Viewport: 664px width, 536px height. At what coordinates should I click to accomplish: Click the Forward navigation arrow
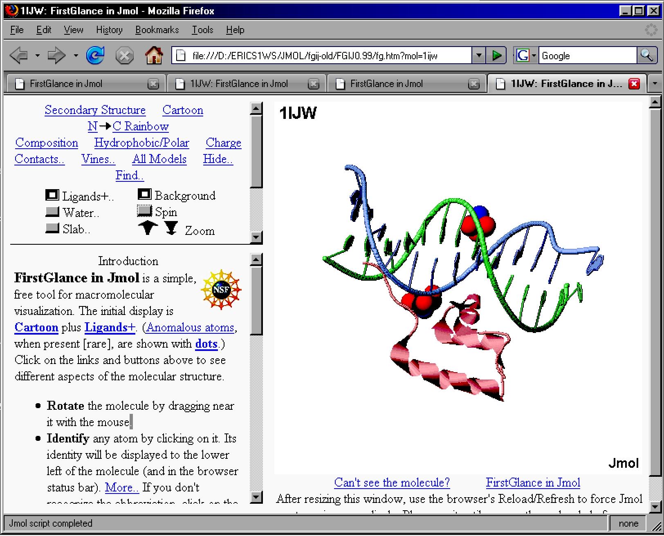click(x=56, y=55)
